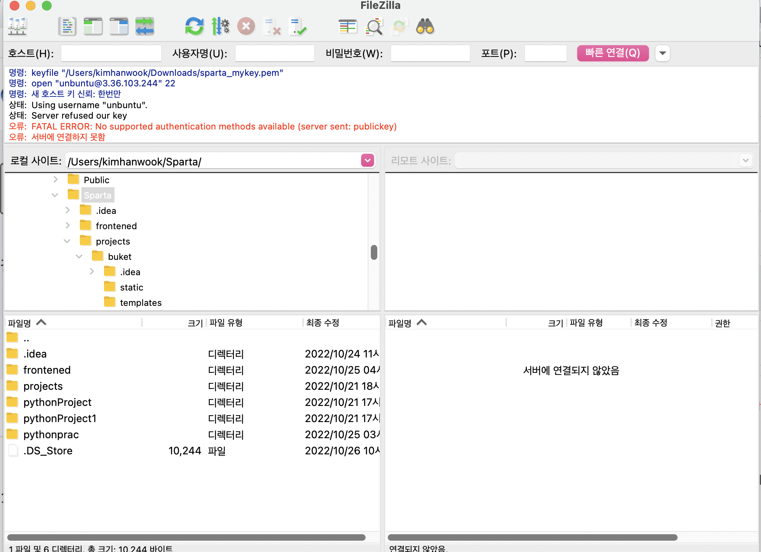Viewport: 761px width, 552px height.
Task: Select the .idea row in the local file list
Action: coord(193,354)
